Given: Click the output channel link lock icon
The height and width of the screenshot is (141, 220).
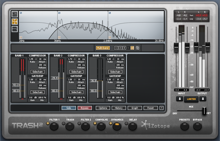Looking at the screenshot, I should coord(203,99).
